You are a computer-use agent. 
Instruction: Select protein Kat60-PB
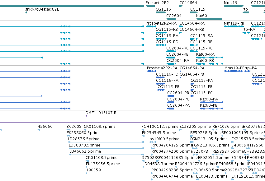[209, 105]
